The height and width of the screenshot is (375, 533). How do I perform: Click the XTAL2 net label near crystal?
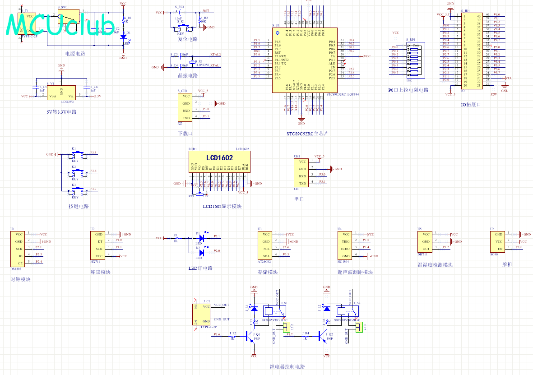pos(216,55)
